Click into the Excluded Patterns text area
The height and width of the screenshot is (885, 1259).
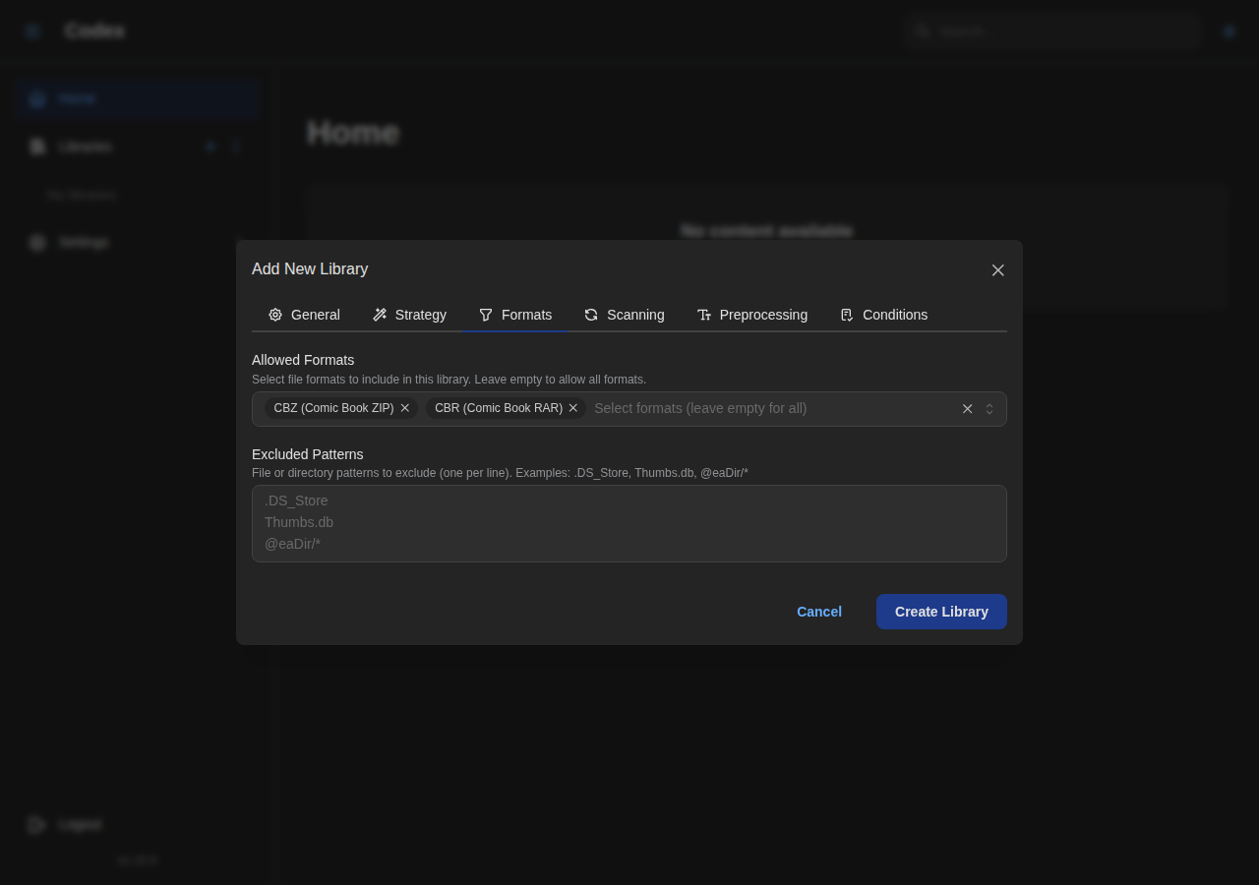point(629,523)
